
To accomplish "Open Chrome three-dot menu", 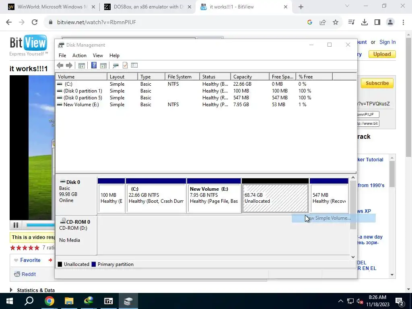I will pos(403,23).
